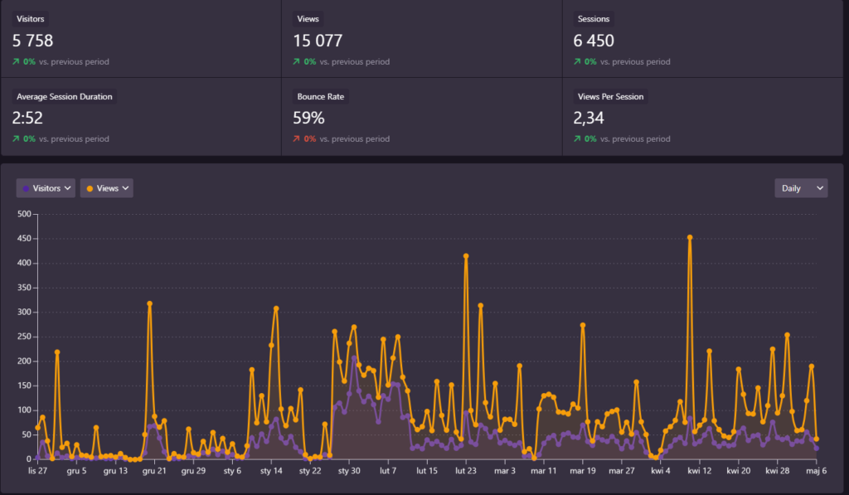Click the 15 077 Views total value
This screenshot has width=849, height=495.
tap(318, 41)
